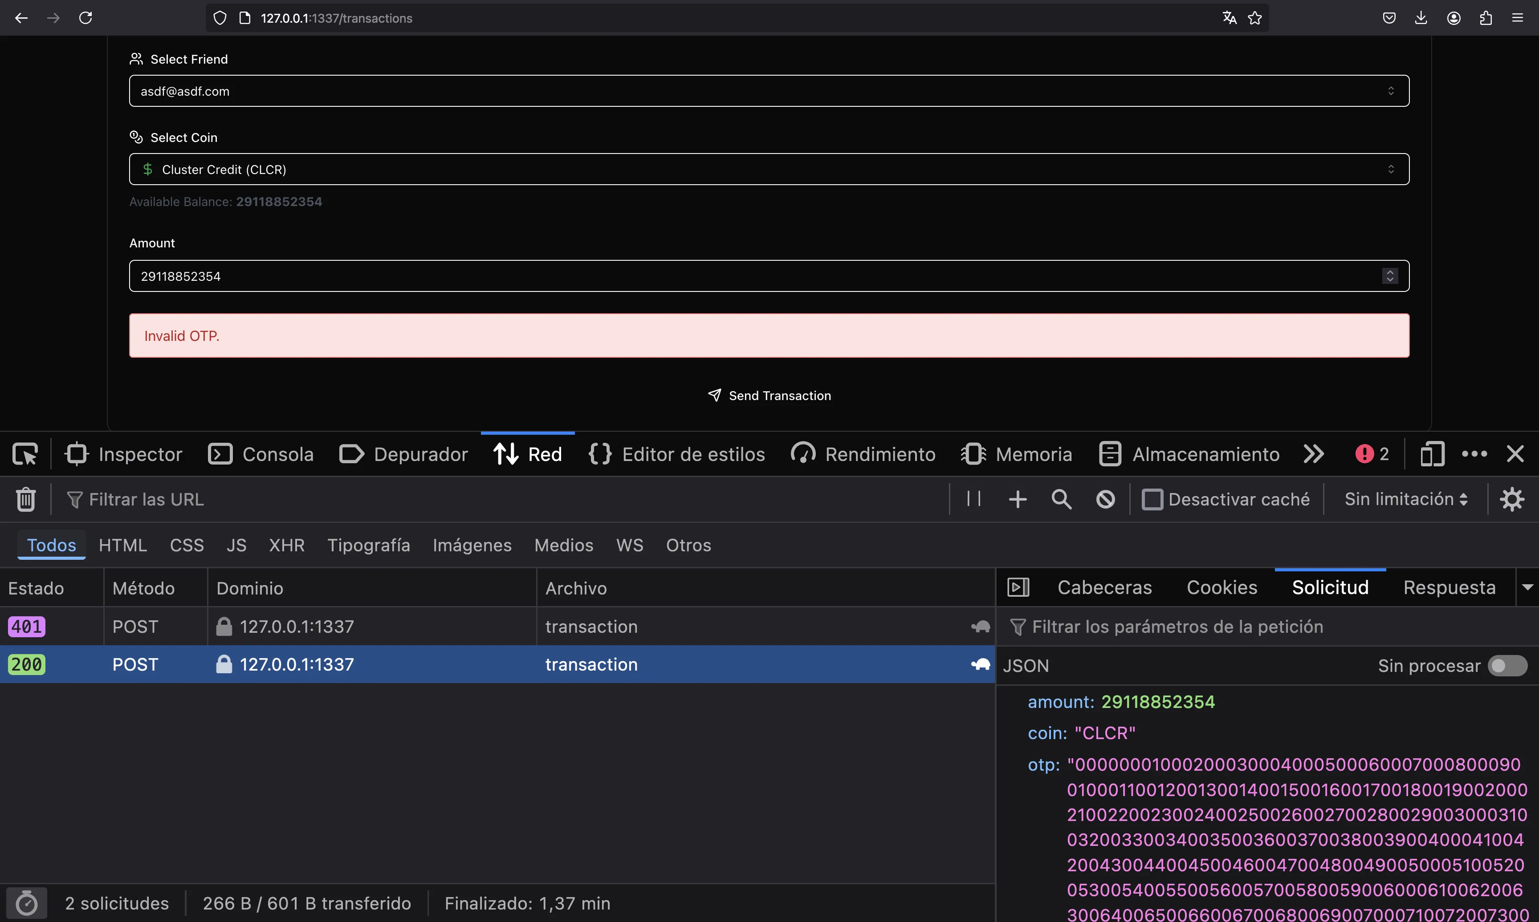Open the Pocket save icon
This screenshot has width=1539, height=922.
[x=1389, y=18]
